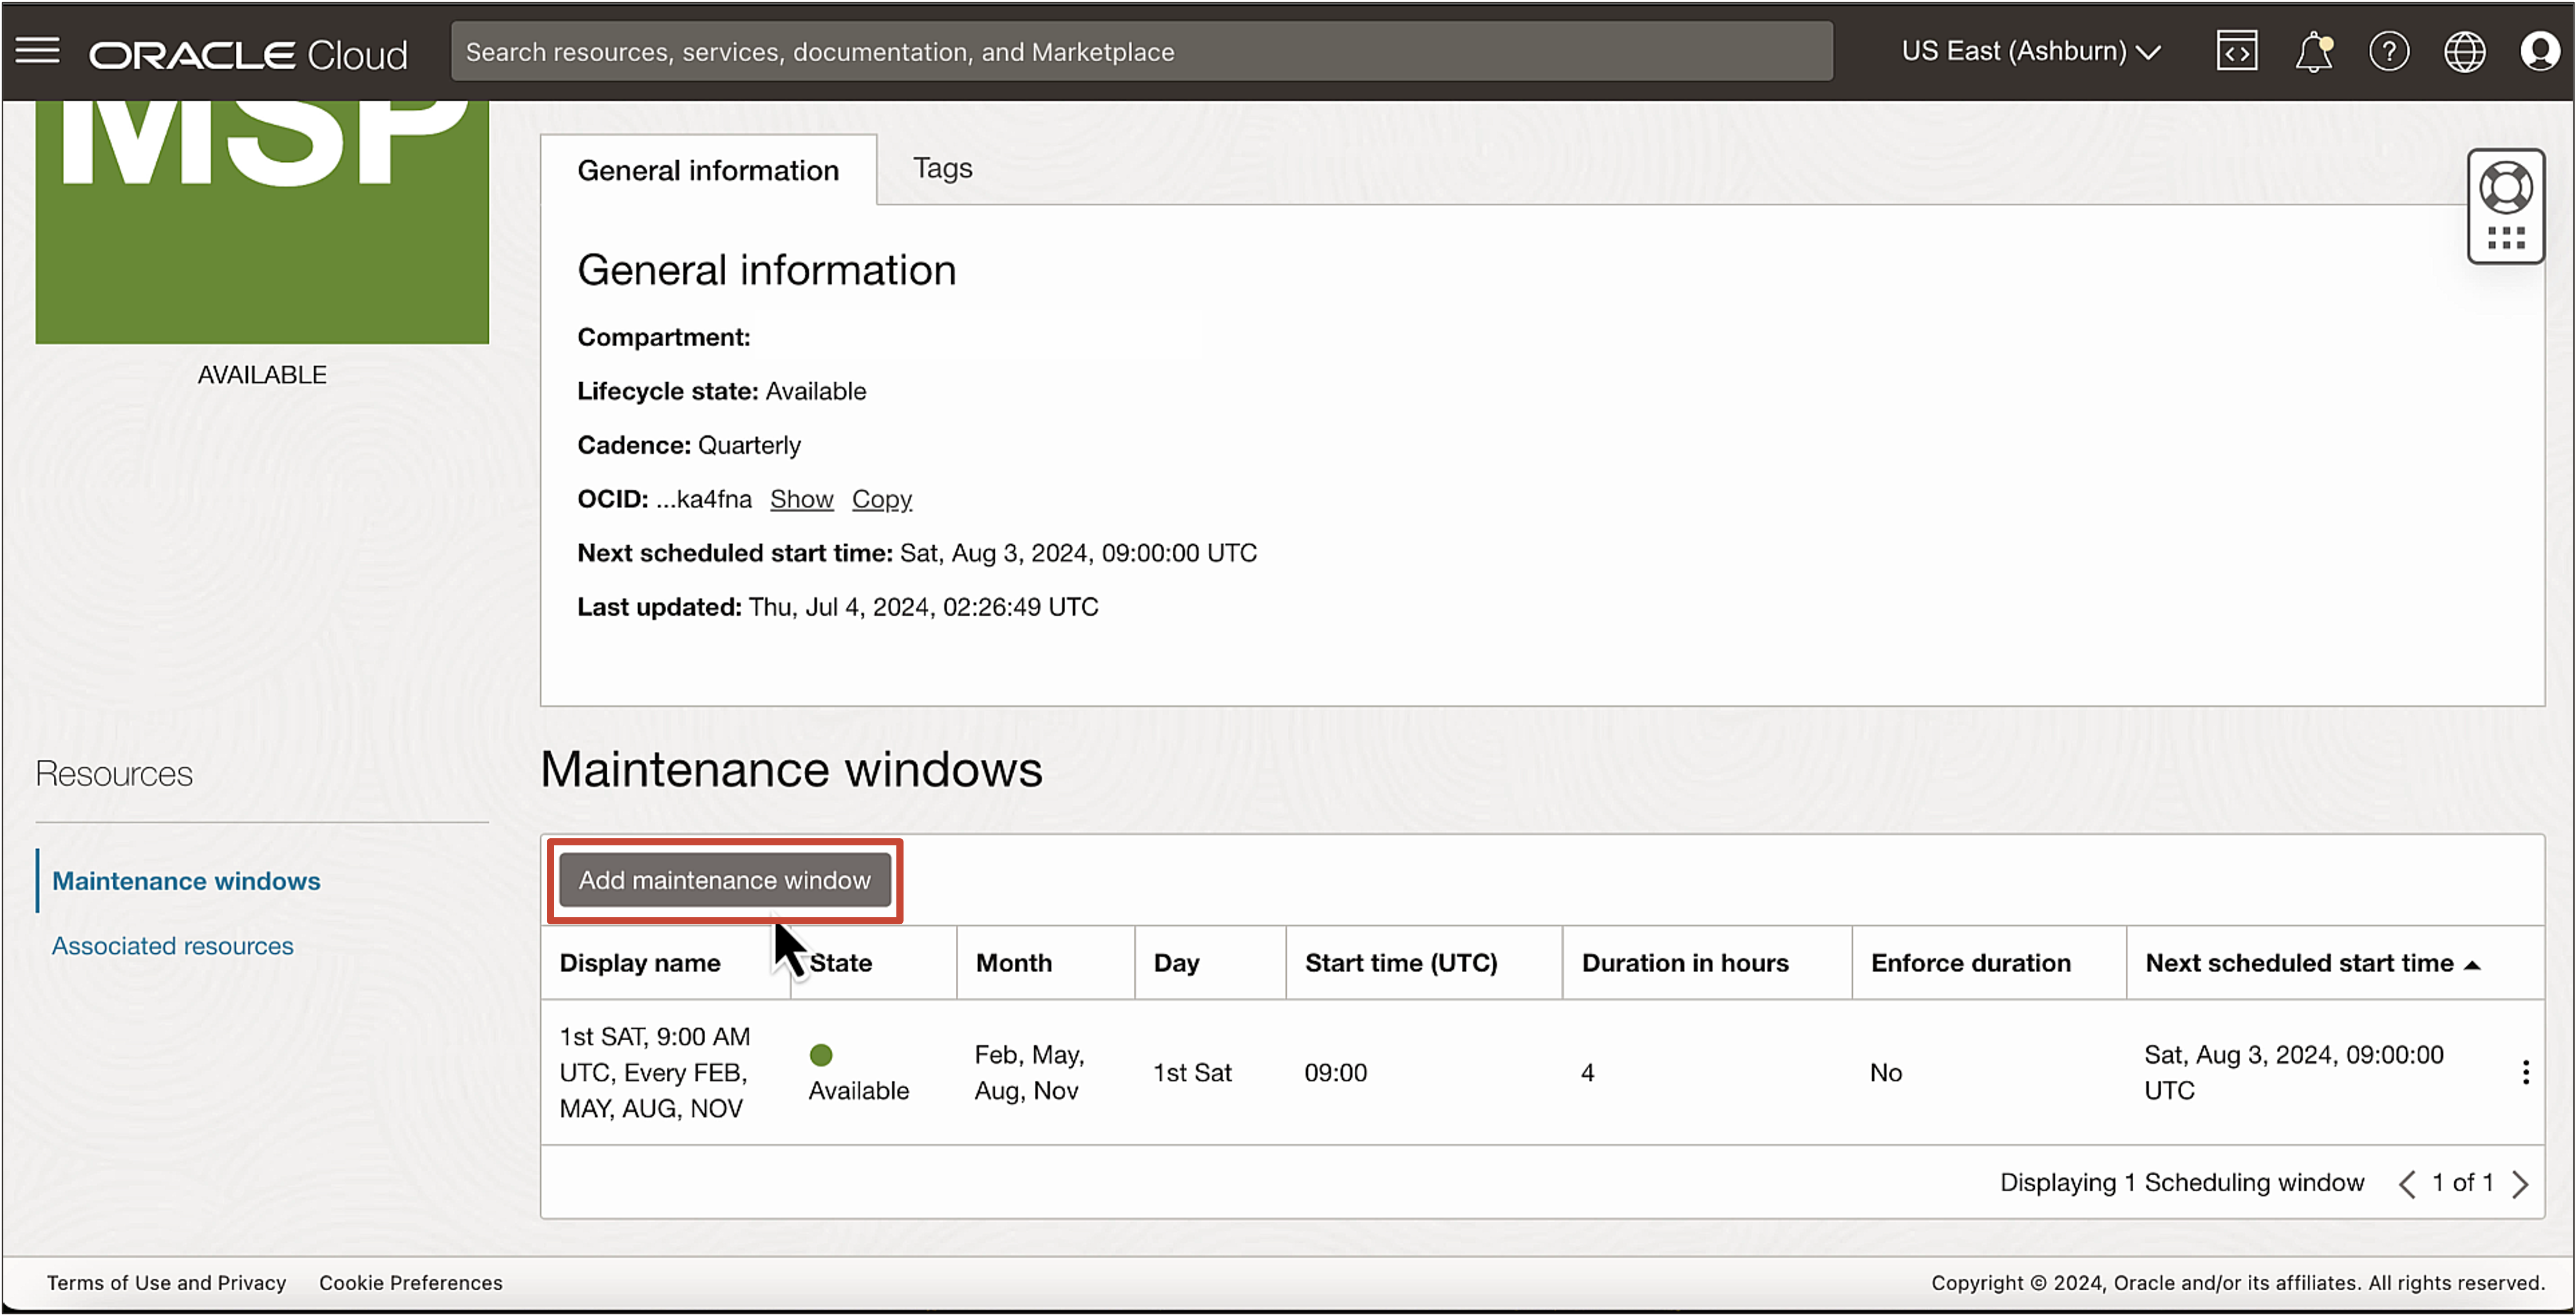Open Cookie Preferences in the footer
This screenshot has width=2576, height=1316.
click(x=410, y=1283)
